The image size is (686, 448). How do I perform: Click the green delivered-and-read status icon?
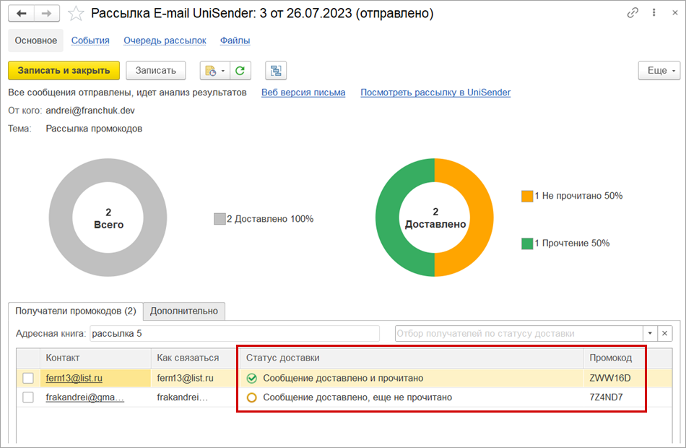click(252, 378)
